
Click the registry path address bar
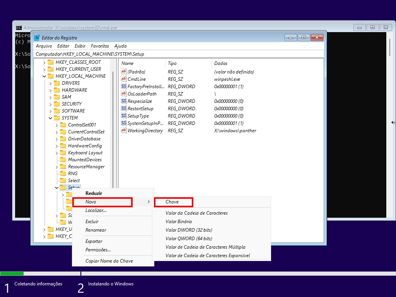point(179,54)
